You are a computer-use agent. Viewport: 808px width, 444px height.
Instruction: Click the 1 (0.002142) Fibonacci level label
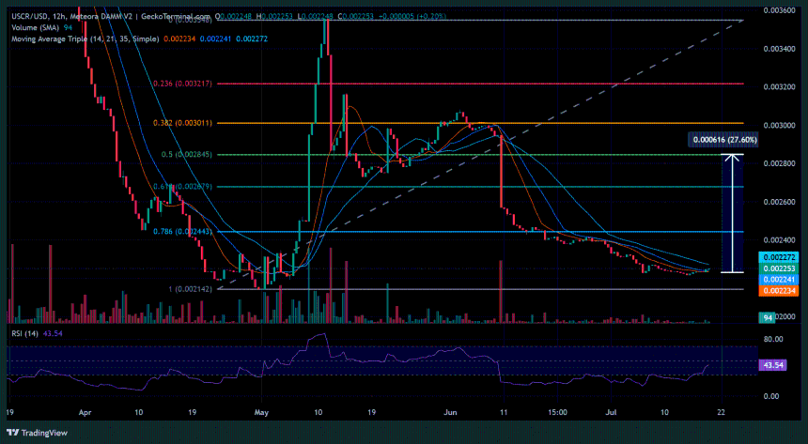pos(190,289)
